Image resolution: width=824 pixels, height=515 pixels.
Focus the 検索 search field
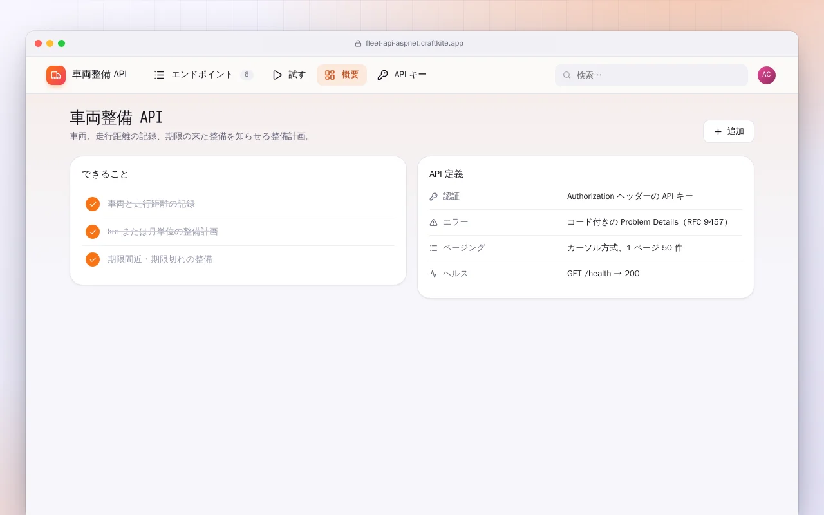pos(651,75)
